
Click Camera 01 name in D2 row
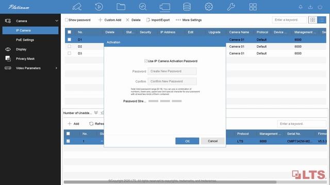pyautogui.click(x=237, y=47)
